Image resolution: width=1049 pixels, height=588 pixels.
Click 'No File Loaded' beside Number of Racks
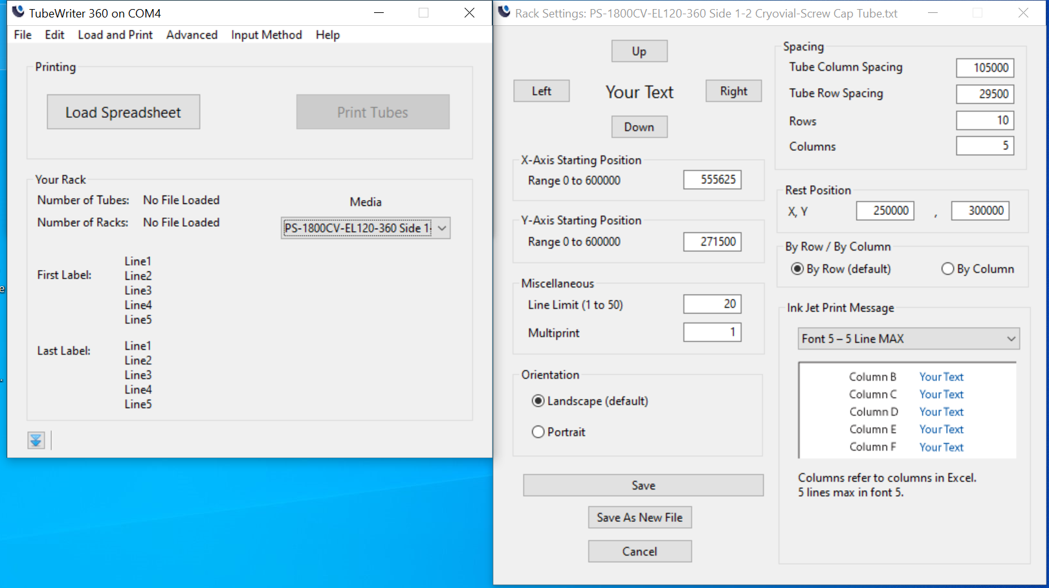[181, 222]
